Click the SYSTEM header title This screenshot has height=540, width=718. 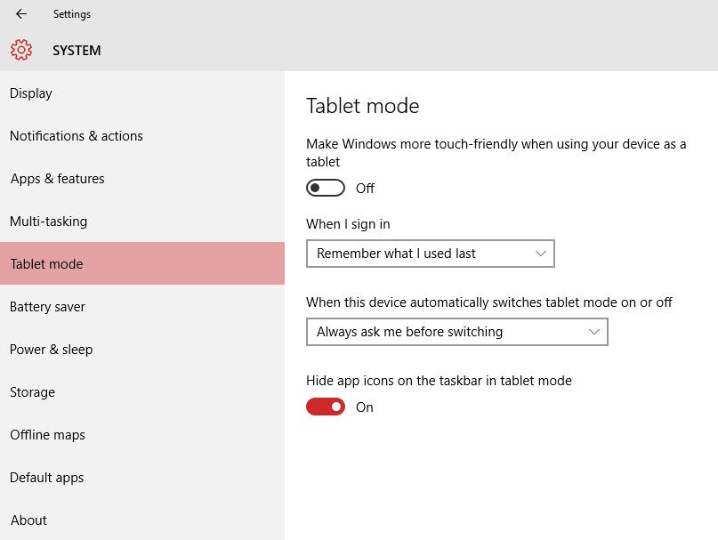[77, 51]
